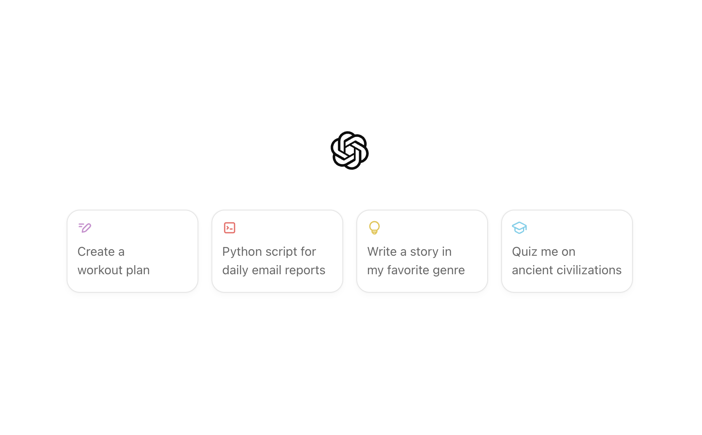Start the ancient civilizations quiz card
The image size is (702, 435).
tap(567, 251)
